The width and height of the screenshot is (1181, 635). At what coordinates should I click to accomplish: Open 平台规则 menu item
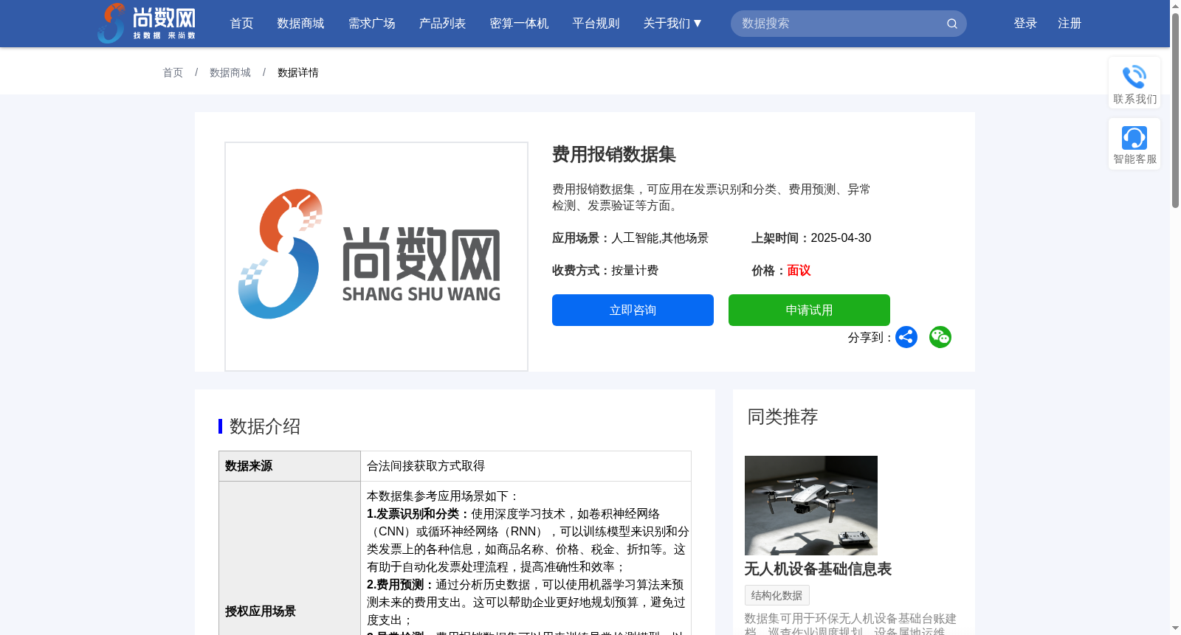click(596, 24)
